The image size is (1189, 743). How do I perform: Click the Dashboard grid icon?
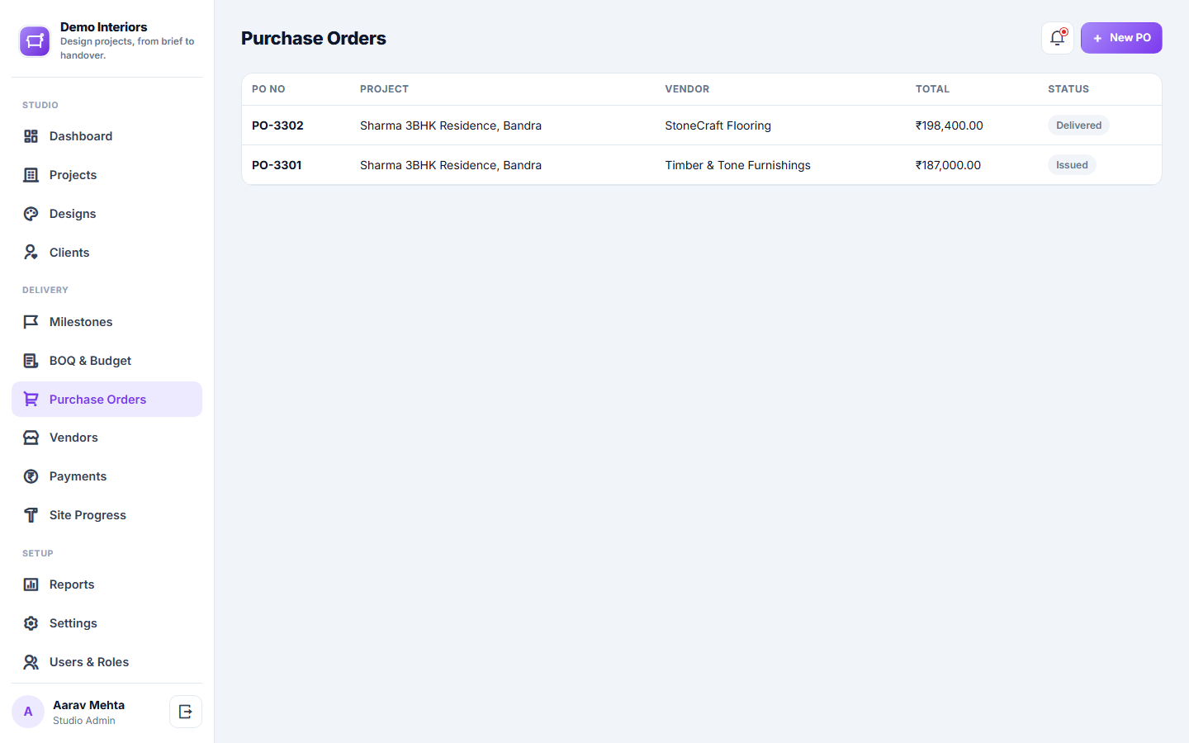[31, 136]
